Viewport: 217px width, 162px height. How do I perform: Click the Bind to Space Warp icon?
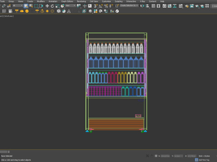pyautogui.click(x=9, y=6)
